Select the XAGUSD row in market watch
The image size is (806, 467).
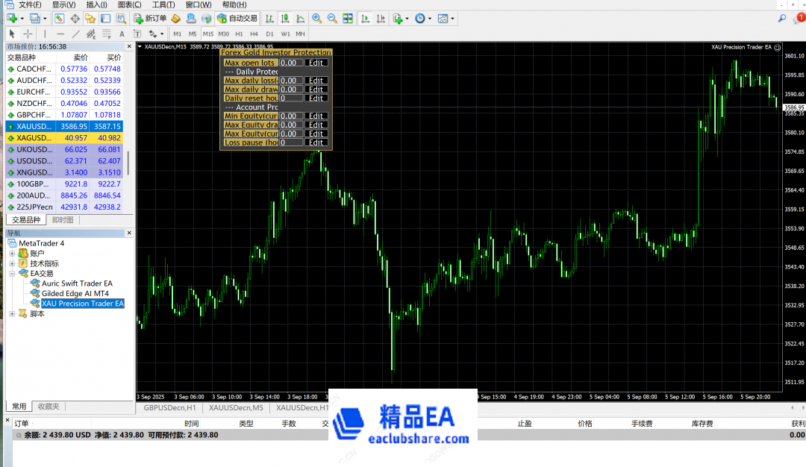[x=64, y=138]
